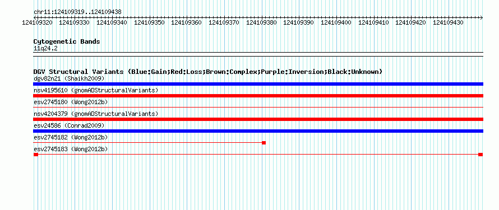Click the 11q24.2 cytogenetic band bar
Viewport: 499px width, 210px height.
258,54
